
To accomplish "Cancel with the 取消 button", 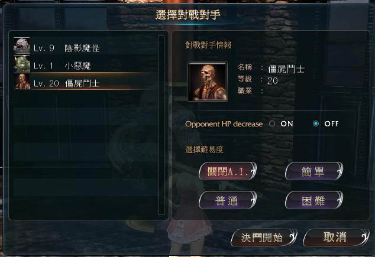I will (x=336, y=238).
